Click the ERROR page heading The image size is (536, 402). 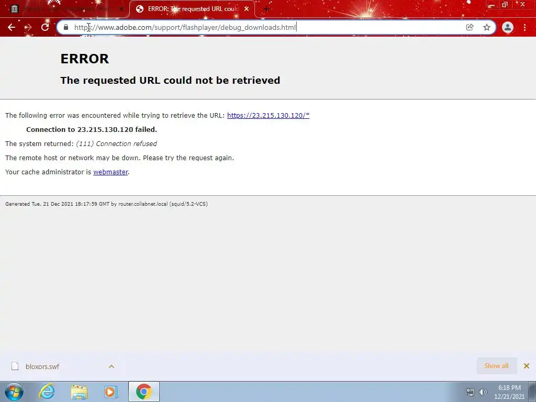(x=84, y=59)
